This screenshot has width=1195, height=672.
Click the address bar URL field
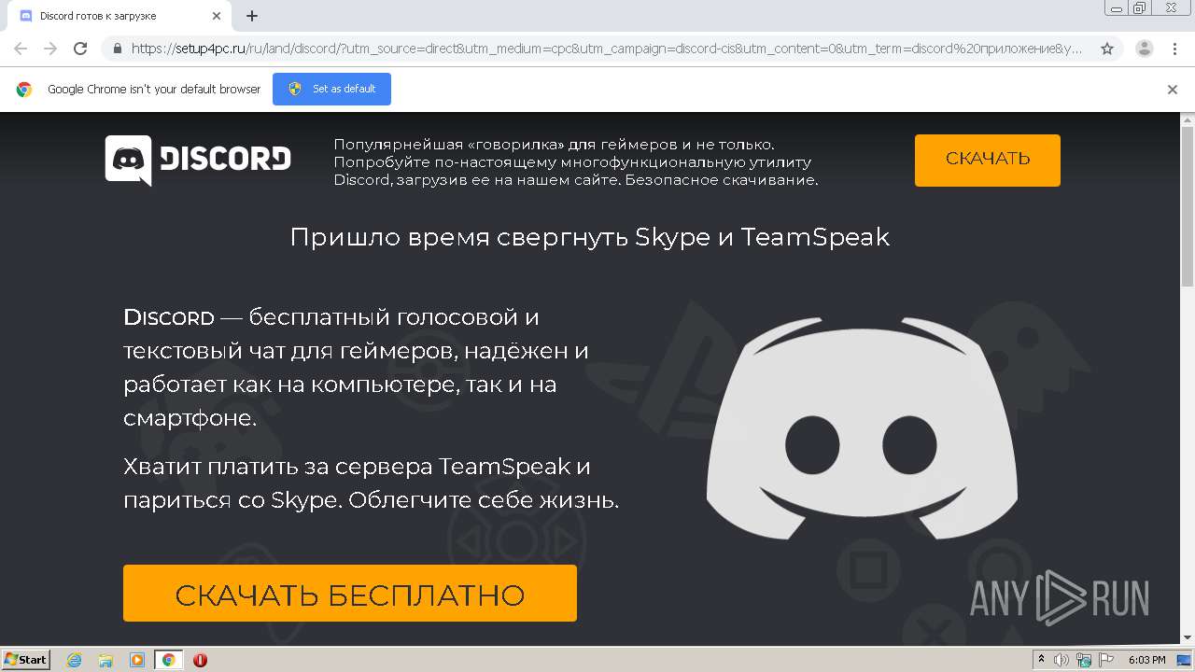click(607, 49)
